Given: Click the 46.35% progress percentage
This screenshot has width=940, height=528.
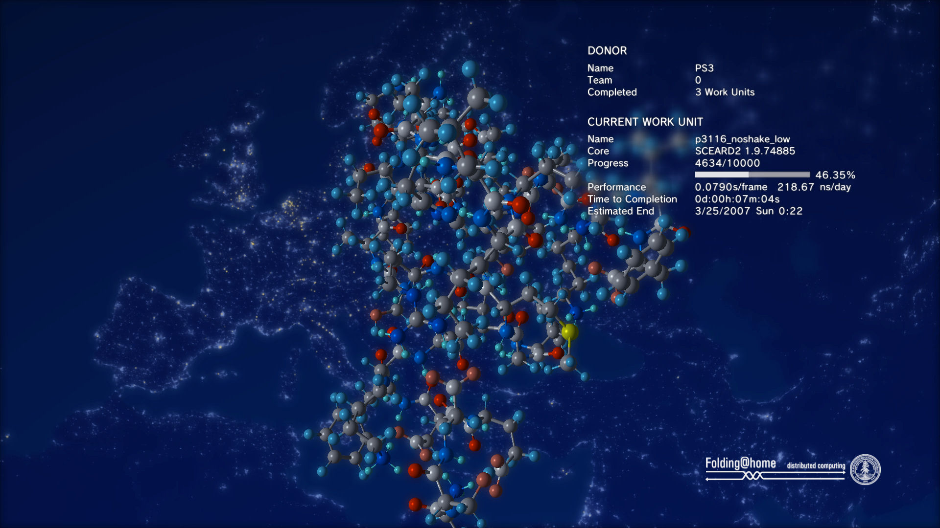Looking at the screenshot, I should point(835,175).
